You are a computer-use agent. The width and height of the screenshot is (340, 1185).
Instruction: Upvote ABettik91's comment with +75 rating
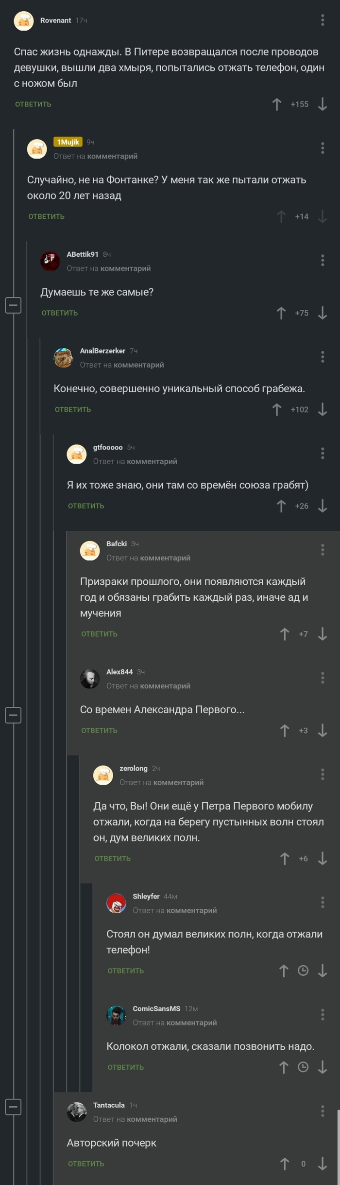(x=281, y=313)
